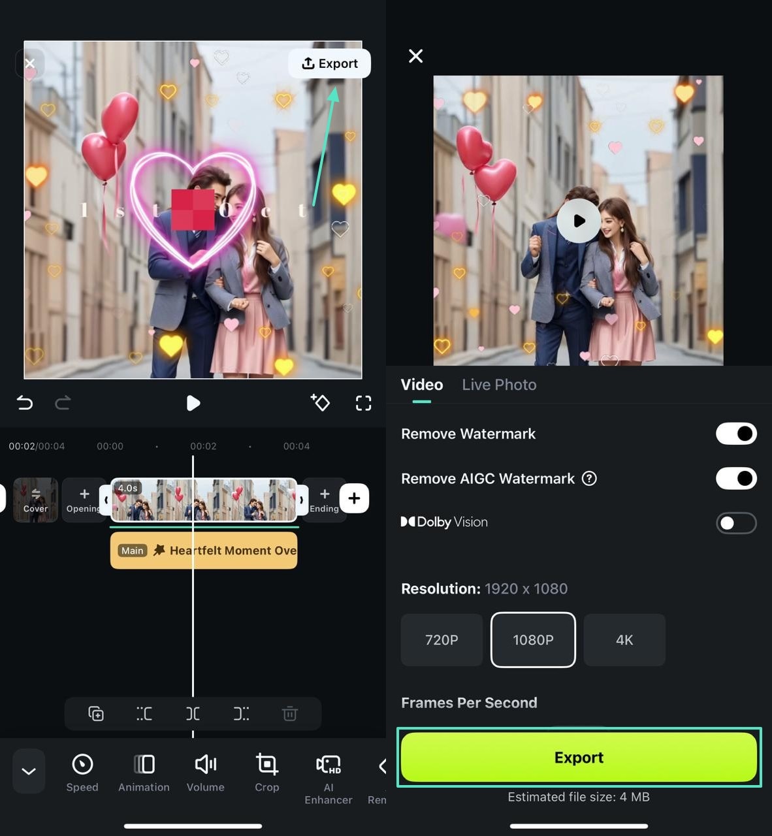Close the editor with the X icon

click(x=29, y=63)
